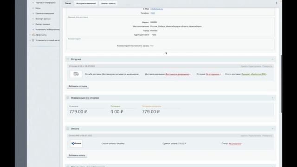The height and width of the screenshot is (167, 297).
Task: Click Способ оплаты: ЮMoney text
Action: 113,144
